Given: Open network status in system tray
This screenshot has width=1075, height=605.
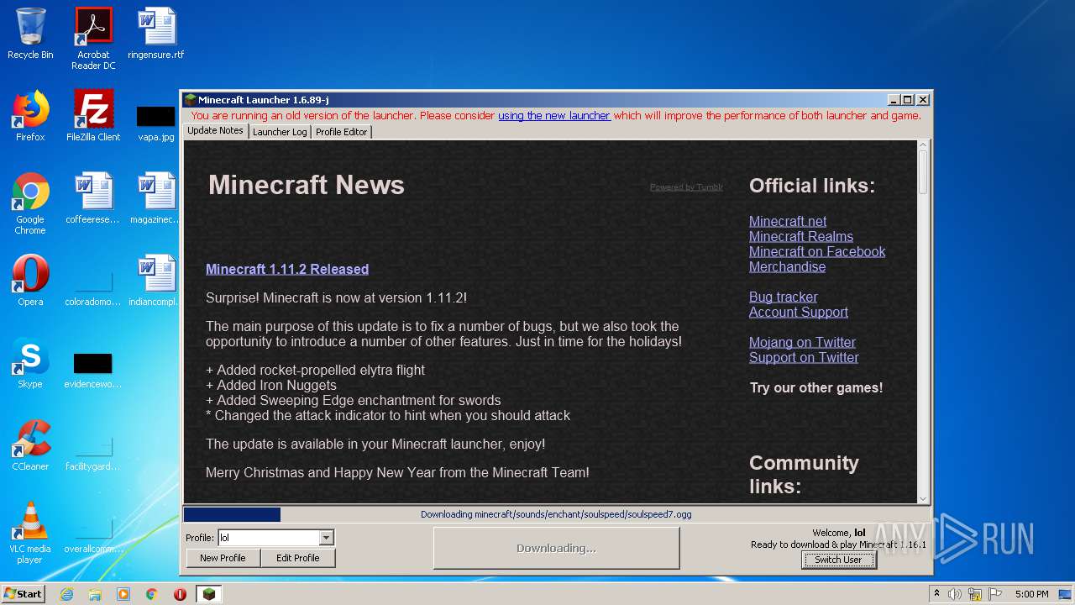Looking at the screenshot, I should [x=973, y=594].
